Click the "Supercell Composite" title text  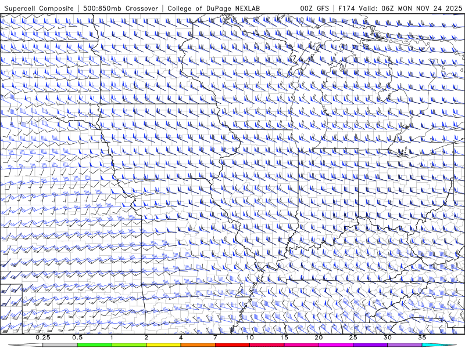click(x=39, y=8)
